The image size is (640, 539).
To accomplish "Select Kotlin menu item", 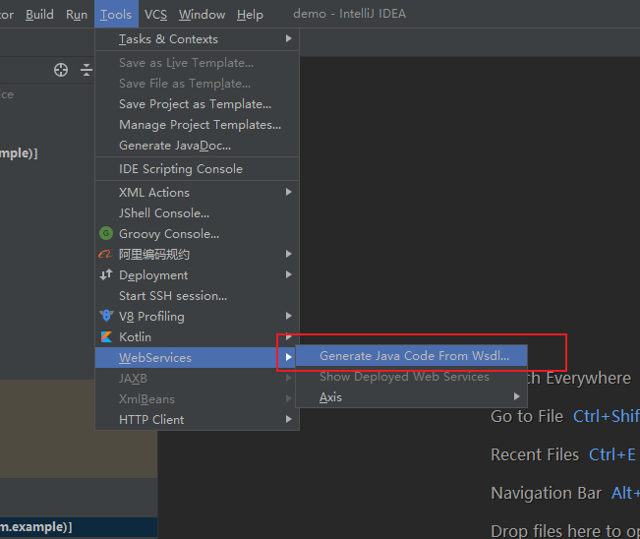I will [198, 336].
